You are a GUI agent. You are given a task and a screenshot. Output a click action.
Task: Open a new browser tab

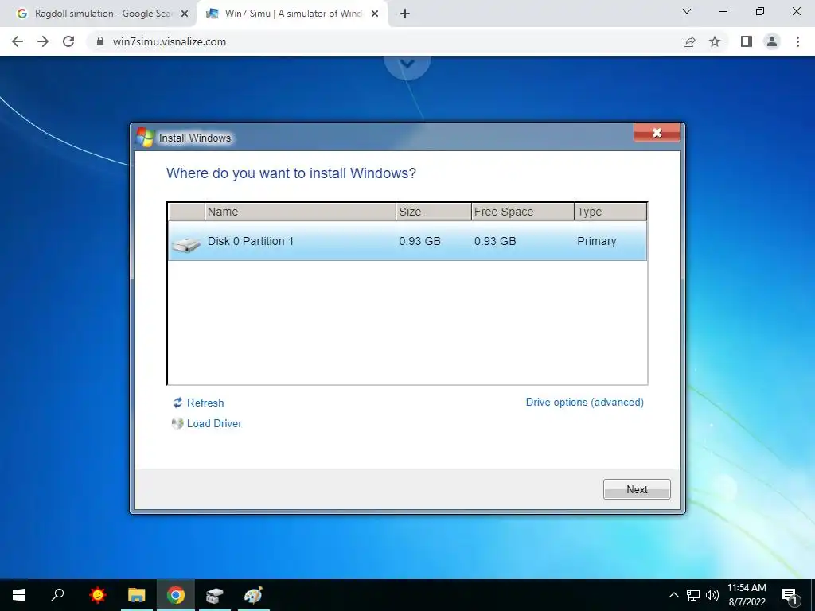[405, 14]
